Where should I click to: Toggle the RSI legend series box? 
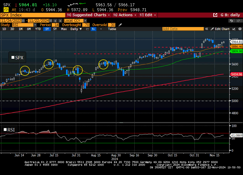tap(5, 129)
